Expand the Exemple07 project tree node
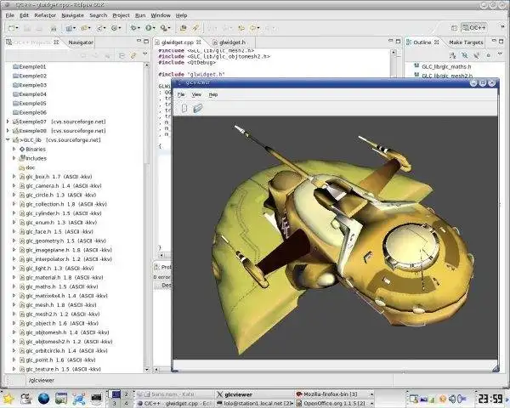The width and height of the screenshot is (510, 408). click(8, 122)
